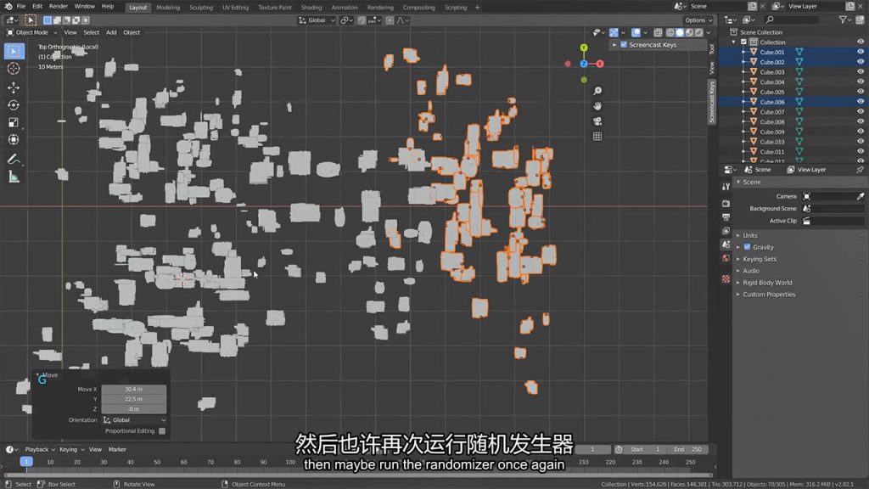Enable Proportional Editing checkbox in Move panel
The height and width of the screenshot is (489, 869).
(x=162, y=430)
